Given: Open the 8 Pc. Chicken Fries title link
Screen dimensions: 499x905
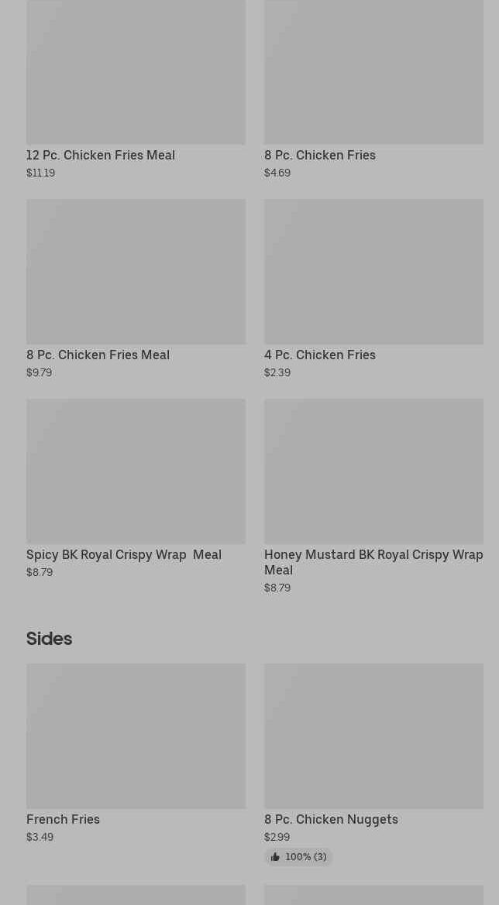Looking at the screenshot, I should (x=320, y=155).
